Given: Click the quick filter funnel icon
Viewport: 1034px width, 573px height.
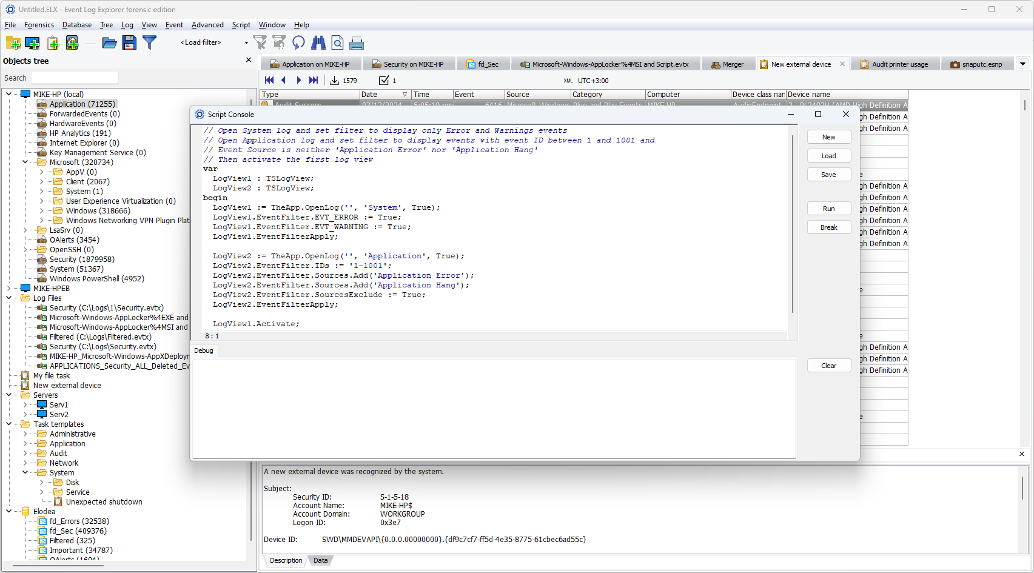Looking at the screenshot, I should [x=279, y=42].
